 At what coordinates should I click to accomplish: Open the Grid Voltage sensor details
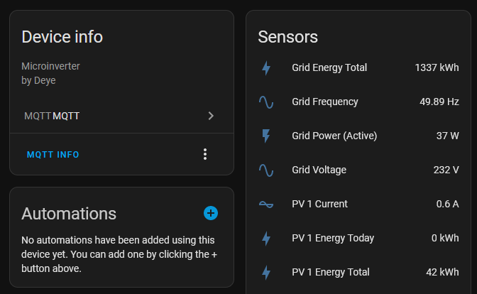coord(358,170)
